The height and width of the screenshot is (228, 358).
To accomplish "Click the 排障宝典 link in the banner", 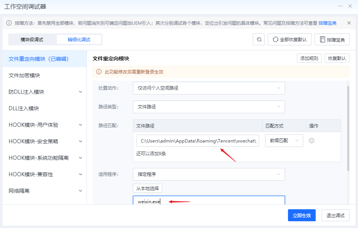I will coord(327,23).
